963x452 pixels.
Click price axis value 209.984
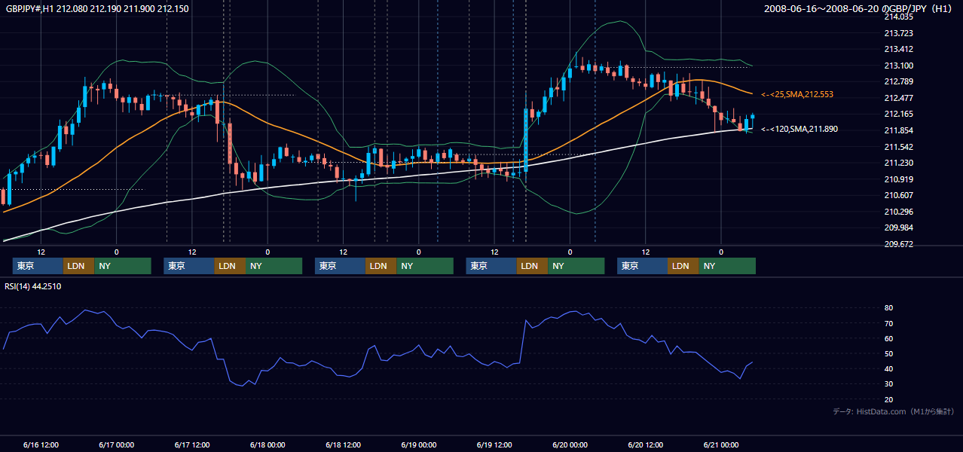898,228
